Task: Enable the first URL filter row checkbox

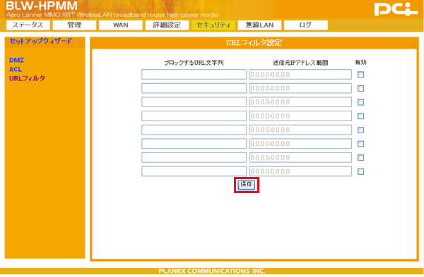Action: 360,75
